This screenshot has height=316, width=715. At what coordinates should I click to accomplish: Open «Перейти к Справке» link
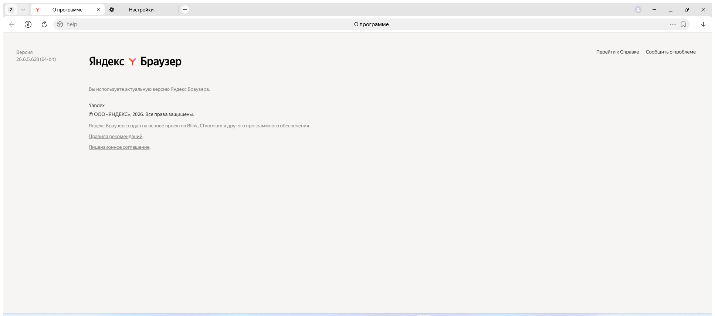(x=617, y=52)
